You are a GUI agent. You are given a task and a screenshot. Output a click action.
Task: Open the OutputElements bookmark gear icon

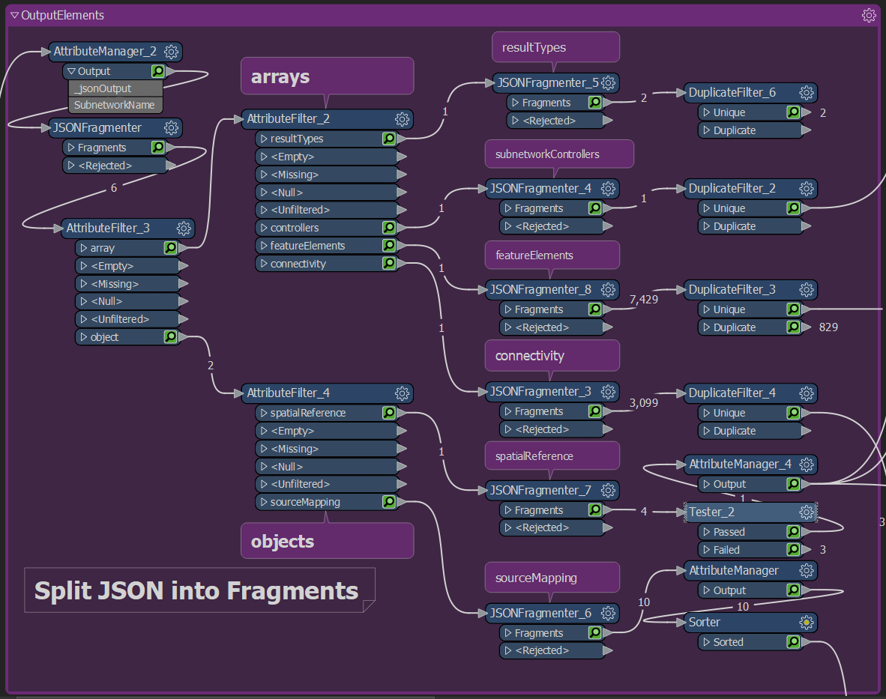click(x=869, y=14)
